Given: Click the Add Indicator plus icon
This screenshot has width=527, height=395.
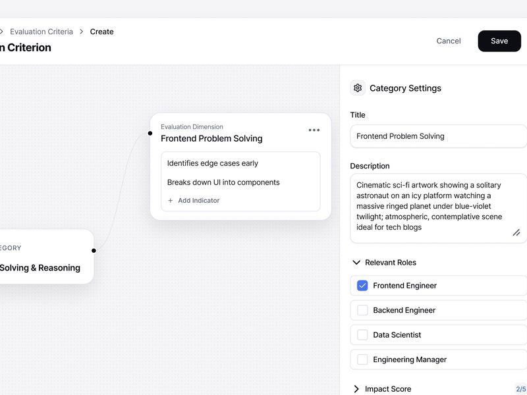Looking at the screenshot, I should point(171,200).
